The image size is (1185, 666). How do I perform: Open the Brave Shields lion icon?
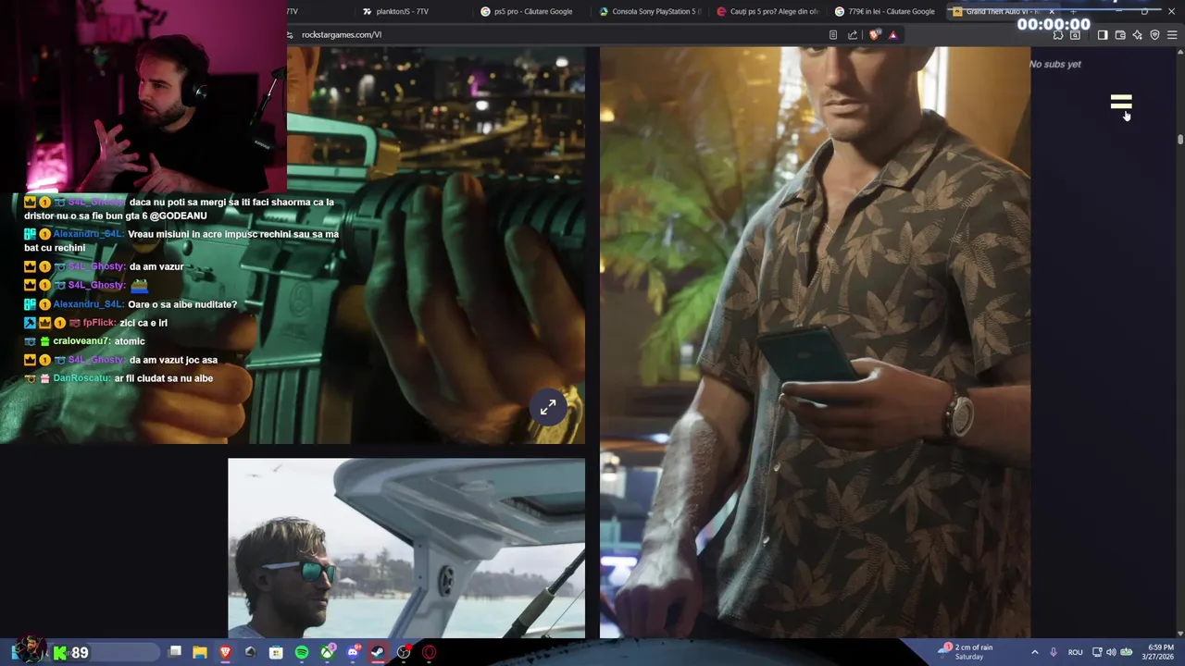[875, 35]
